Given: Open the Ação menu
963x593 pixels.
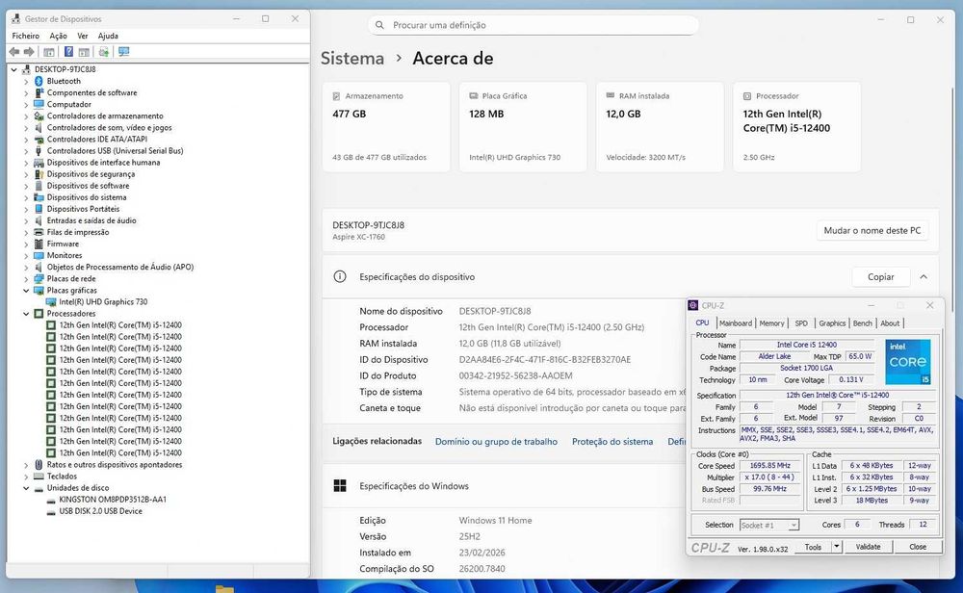Looking at the screenshot, I should coord(59,36).
